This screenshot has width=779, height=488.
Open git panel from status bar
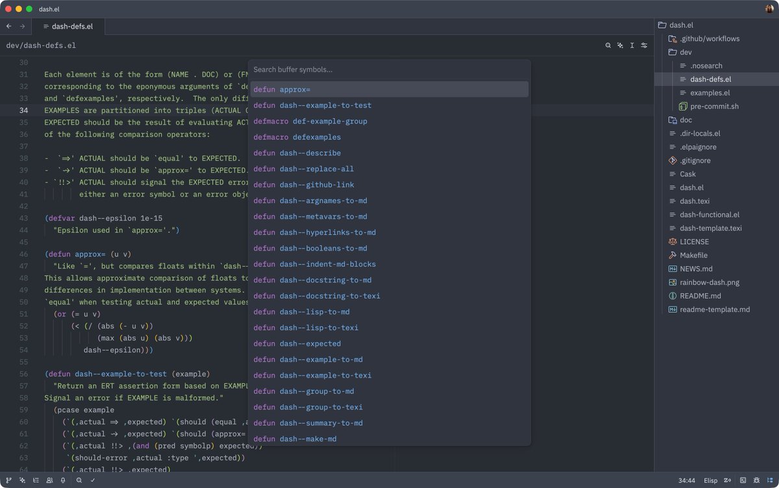point(9,480)
